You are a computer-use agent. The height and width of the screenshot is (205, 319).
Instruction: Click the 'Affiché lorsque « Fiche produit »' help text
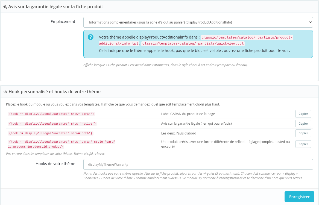pos(165,65)
